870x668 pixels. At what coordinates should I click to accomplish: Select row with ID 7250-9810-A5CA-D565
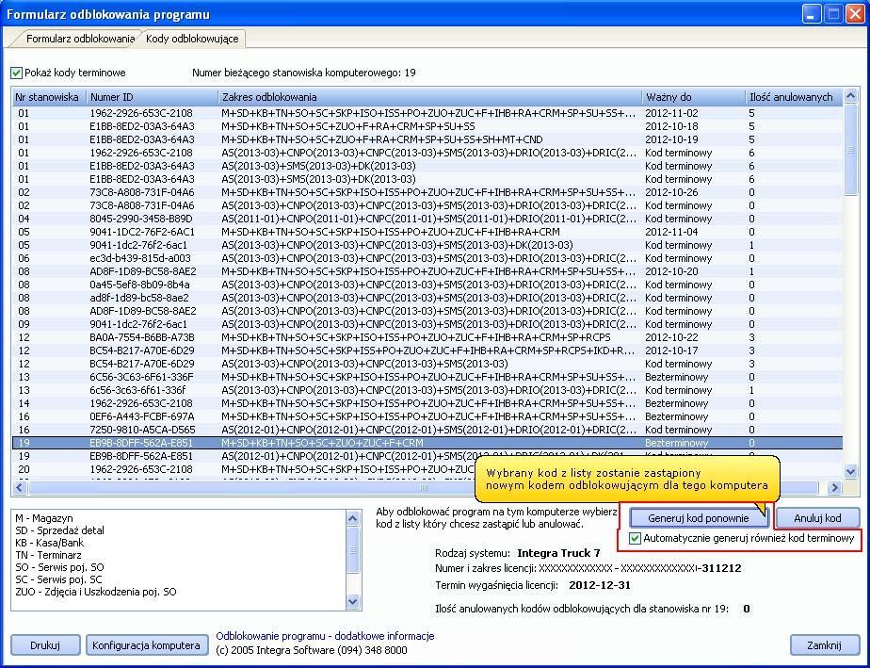(x=427, y=430)
